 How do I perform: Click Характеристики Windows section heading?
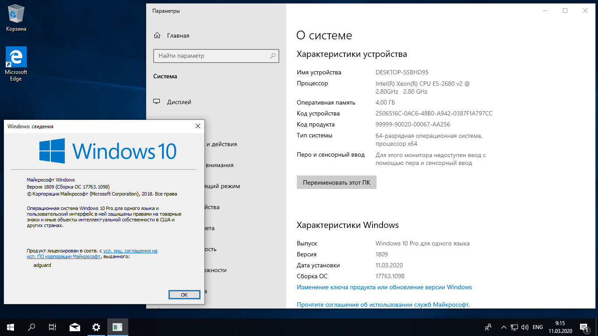[348, 225]
